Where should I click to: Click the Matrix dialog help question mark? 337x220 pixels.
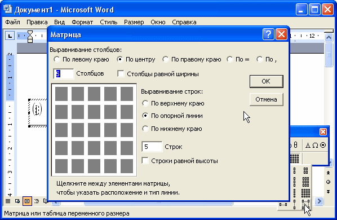(268, 34)
